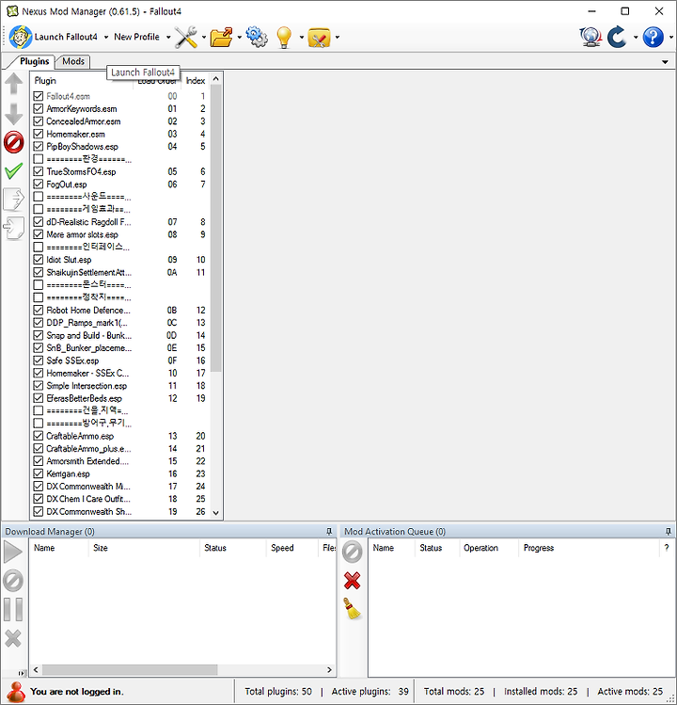This screenshot has height=705, width=677.
Task: Open settings with the blue gears icon
Action: click(x=257, y=37)
